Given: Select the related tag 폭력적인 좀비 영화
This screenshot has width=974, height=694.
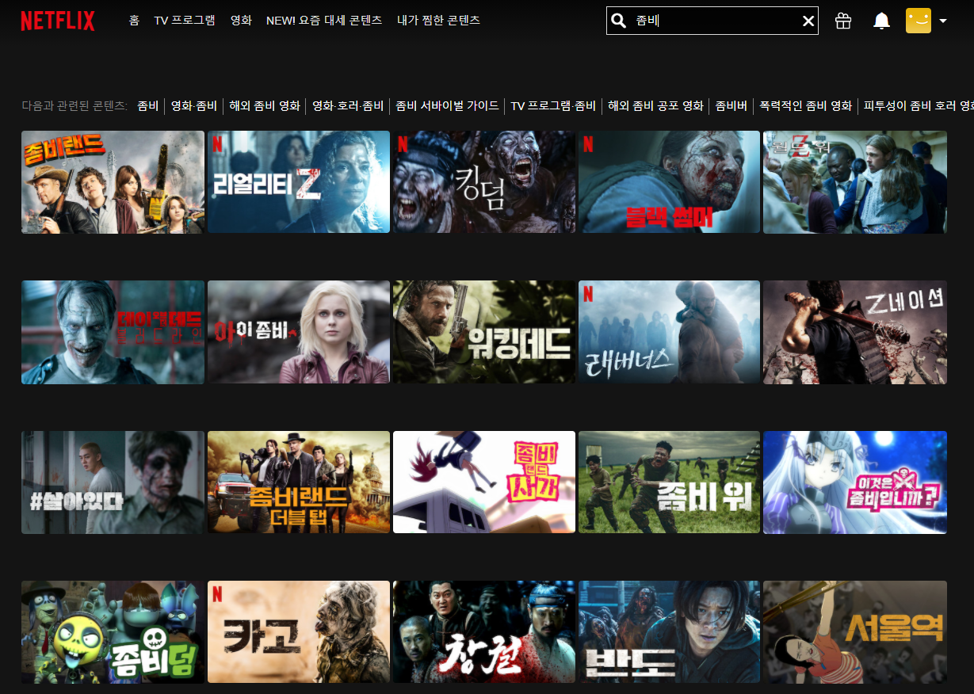Looking at the screenshot, I should (805, 105).
